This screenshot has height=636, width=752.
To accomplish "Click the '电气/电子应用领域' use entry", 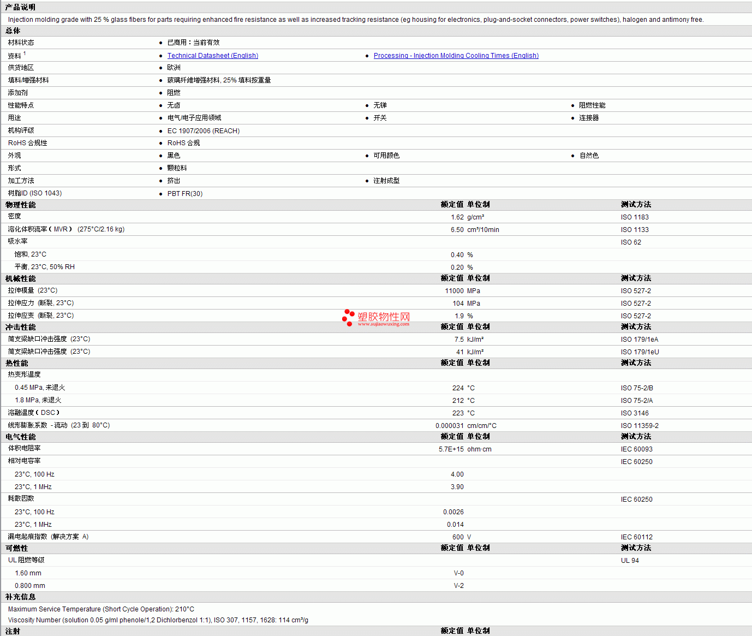I will click(x=194, y=118).
